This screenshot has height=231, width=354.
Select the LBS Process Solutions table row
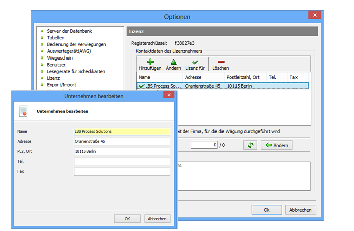[222, 86]
